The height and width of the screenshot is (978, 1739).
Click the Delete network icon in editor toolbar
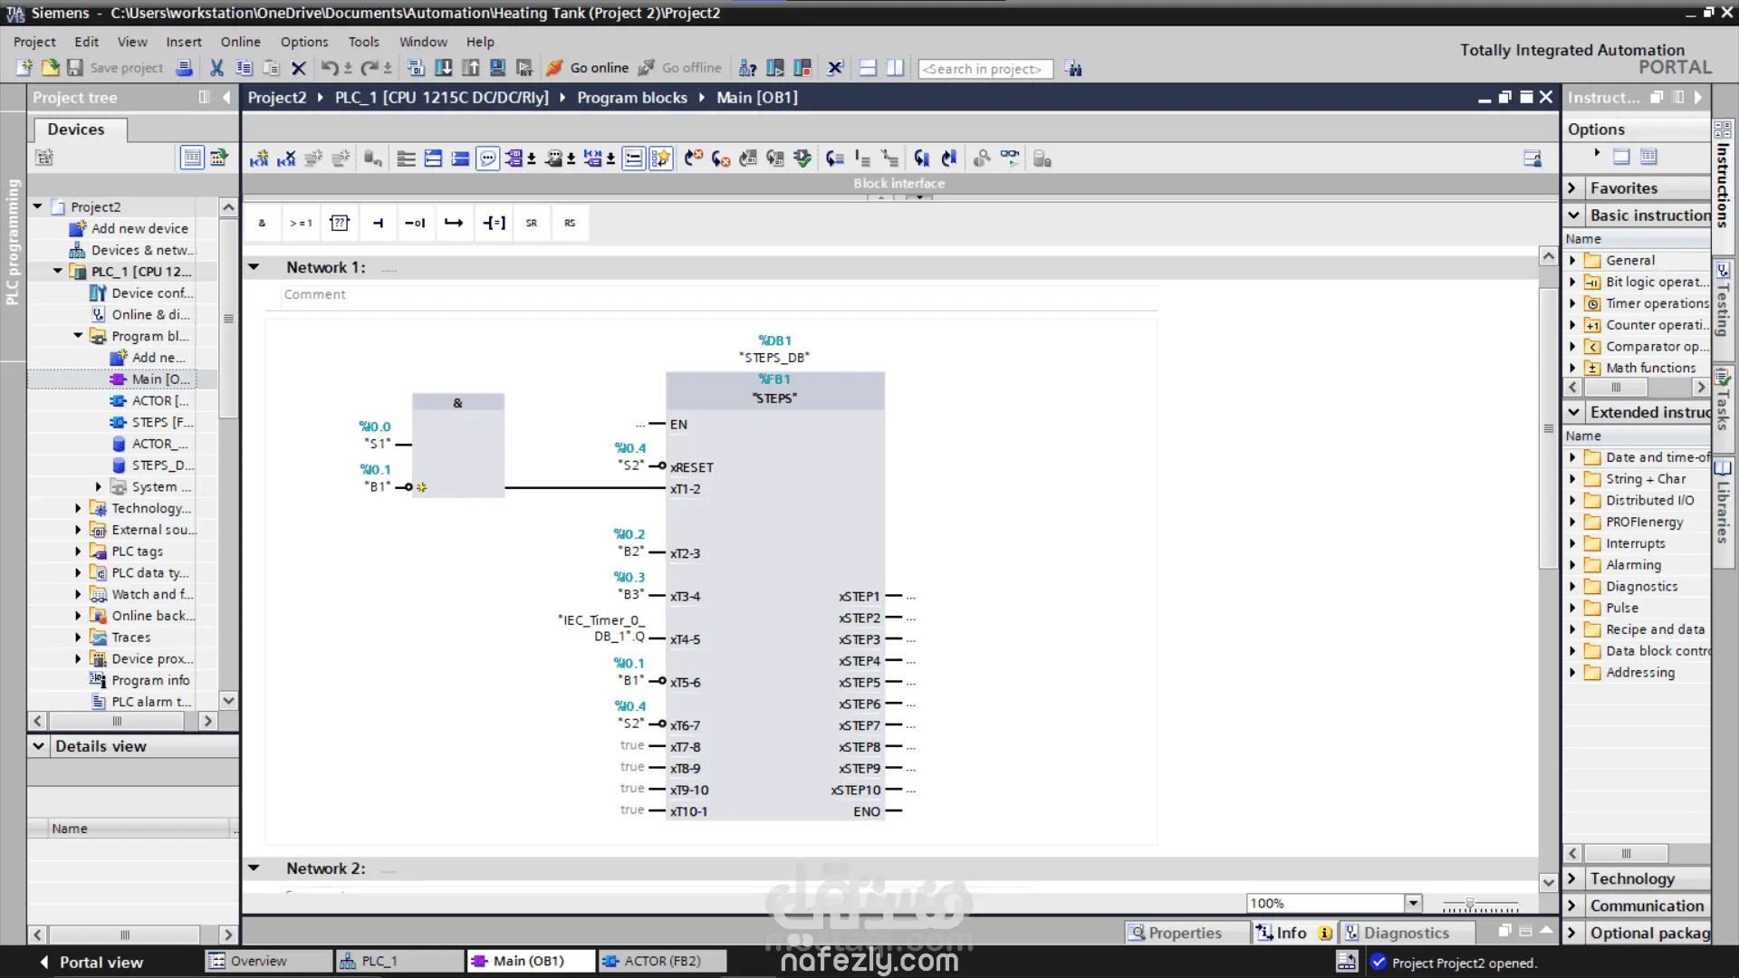point(286,159)
